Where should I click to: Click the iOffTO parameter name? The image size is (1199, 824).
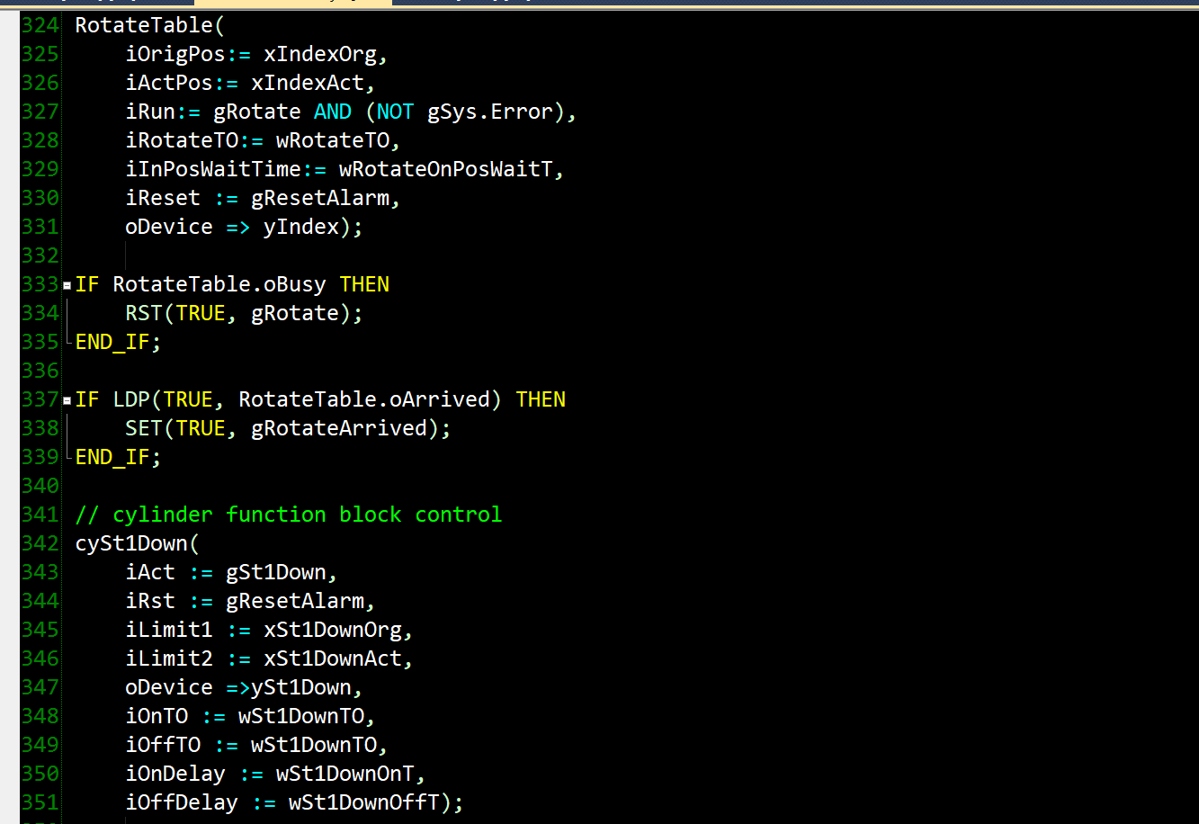[x=163, y=745]
